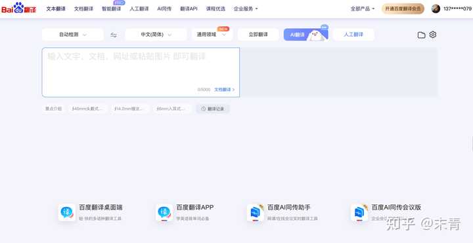Viewport: 473px width, 243px height.
Task: Open AI同传 nav item
Action: click(x=164, y=9)
